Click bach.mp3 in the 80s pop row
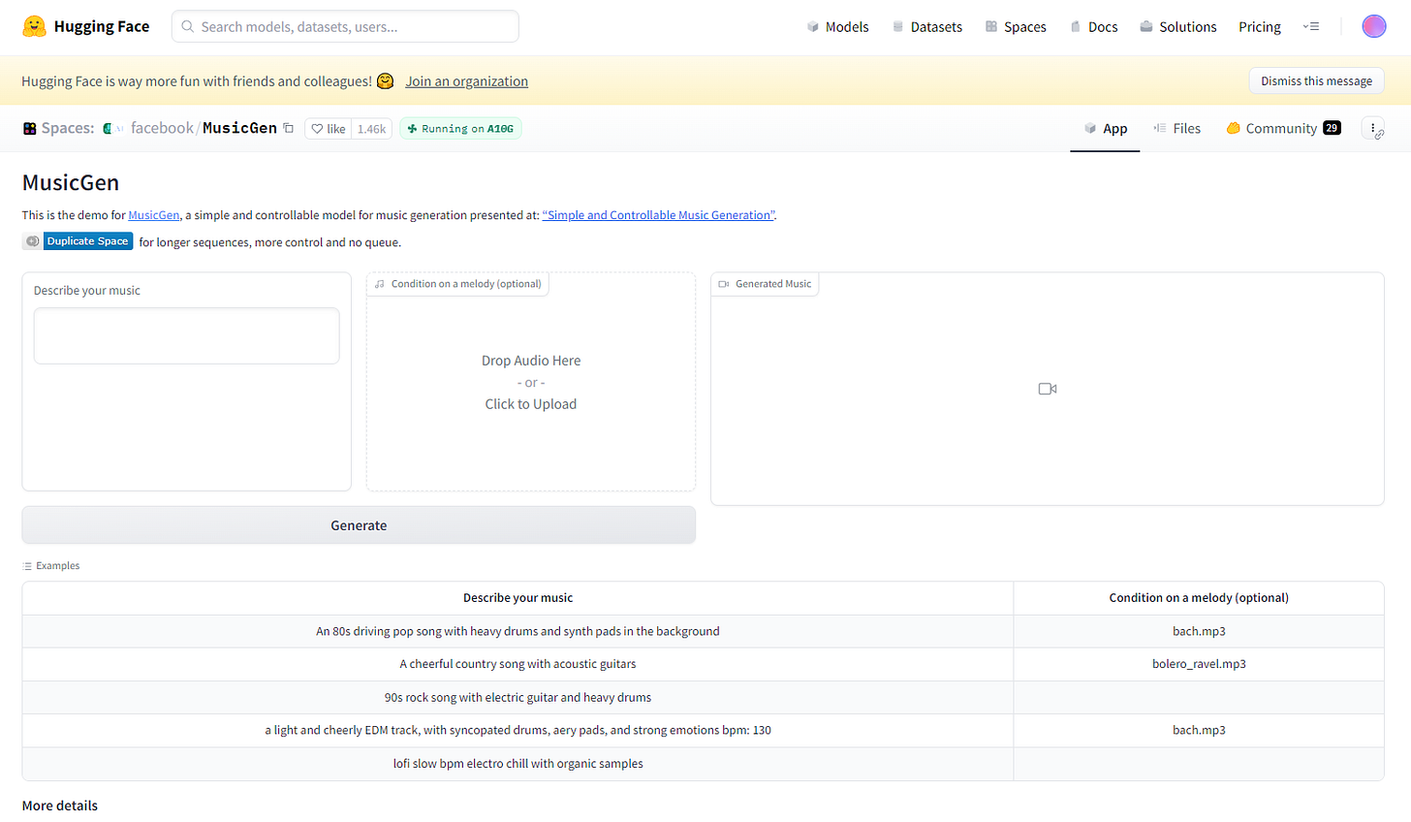Screen dimensions: 1411x822 (x=1199, y=631)
